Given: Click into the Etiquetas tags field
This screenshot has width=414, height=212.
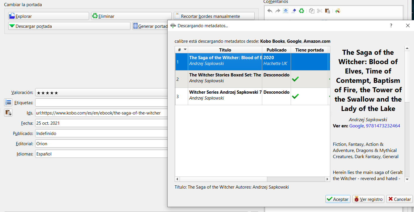Looking at the screenshot, I should (x=101, y=102).
